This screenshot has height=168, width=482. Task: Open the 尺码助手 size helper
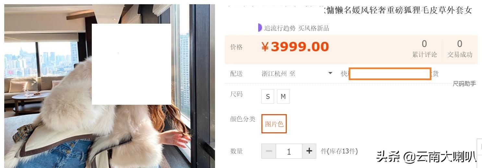click(464, 84)
